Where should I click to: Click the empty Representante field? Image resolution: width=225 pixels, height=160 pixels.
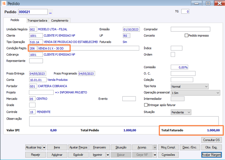click(36, 61)
